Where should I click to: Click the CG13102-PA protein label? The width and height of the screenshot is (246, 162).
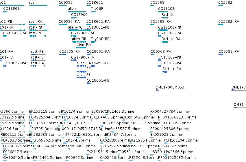(x=170, y=63)
